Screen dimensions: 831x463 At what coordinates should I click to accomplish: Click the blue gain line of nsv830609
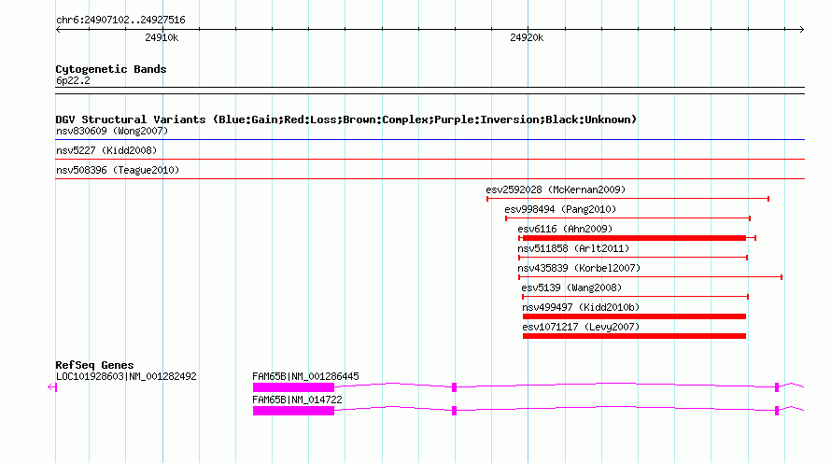click(x=430, y=140)
